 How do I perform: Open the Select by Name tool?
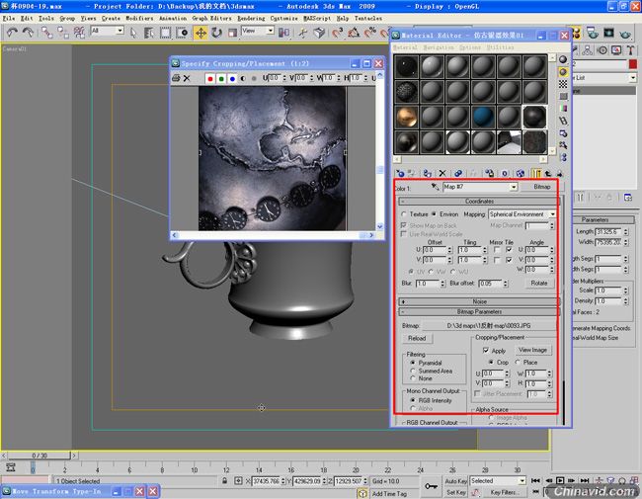pyautogui.click(x=149, y=33)
